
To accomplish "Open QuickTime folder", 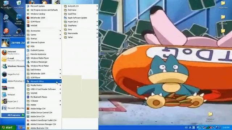I will 80,14.
